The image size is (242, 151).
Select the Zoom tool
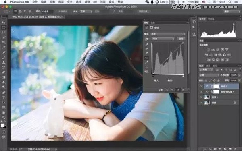tap(3, 118)
